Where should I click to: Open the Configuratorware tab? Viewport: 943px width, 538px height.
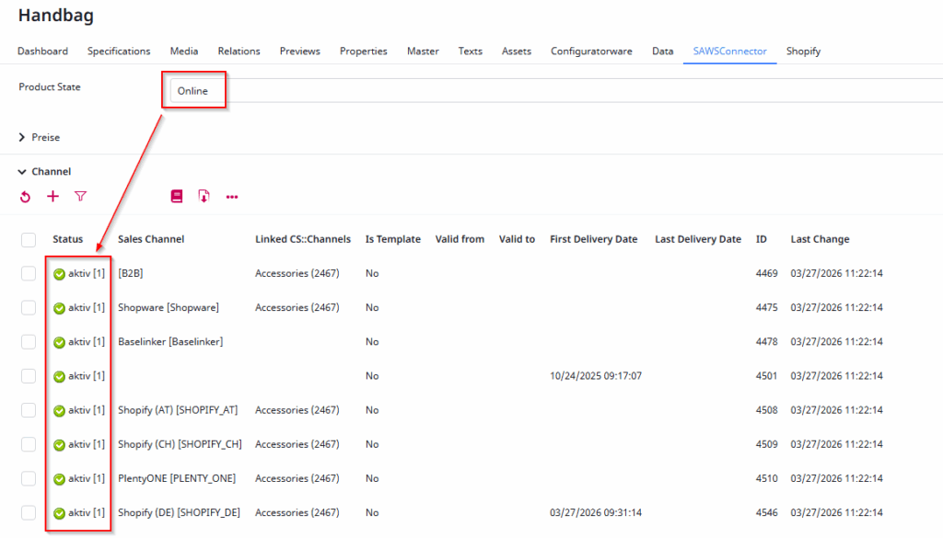(592, 52)
